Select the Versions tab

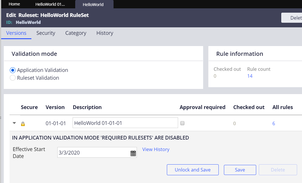(x=16, y=33)
